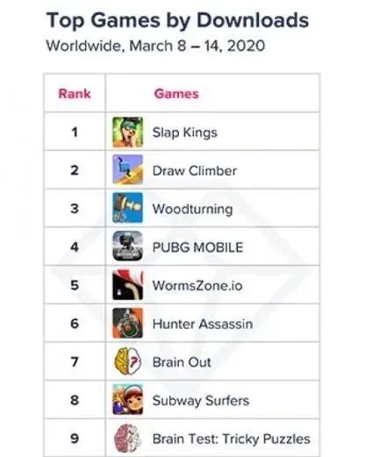Click the Woodturning game icon
The image size is (373, 457).
click(127, 208)
